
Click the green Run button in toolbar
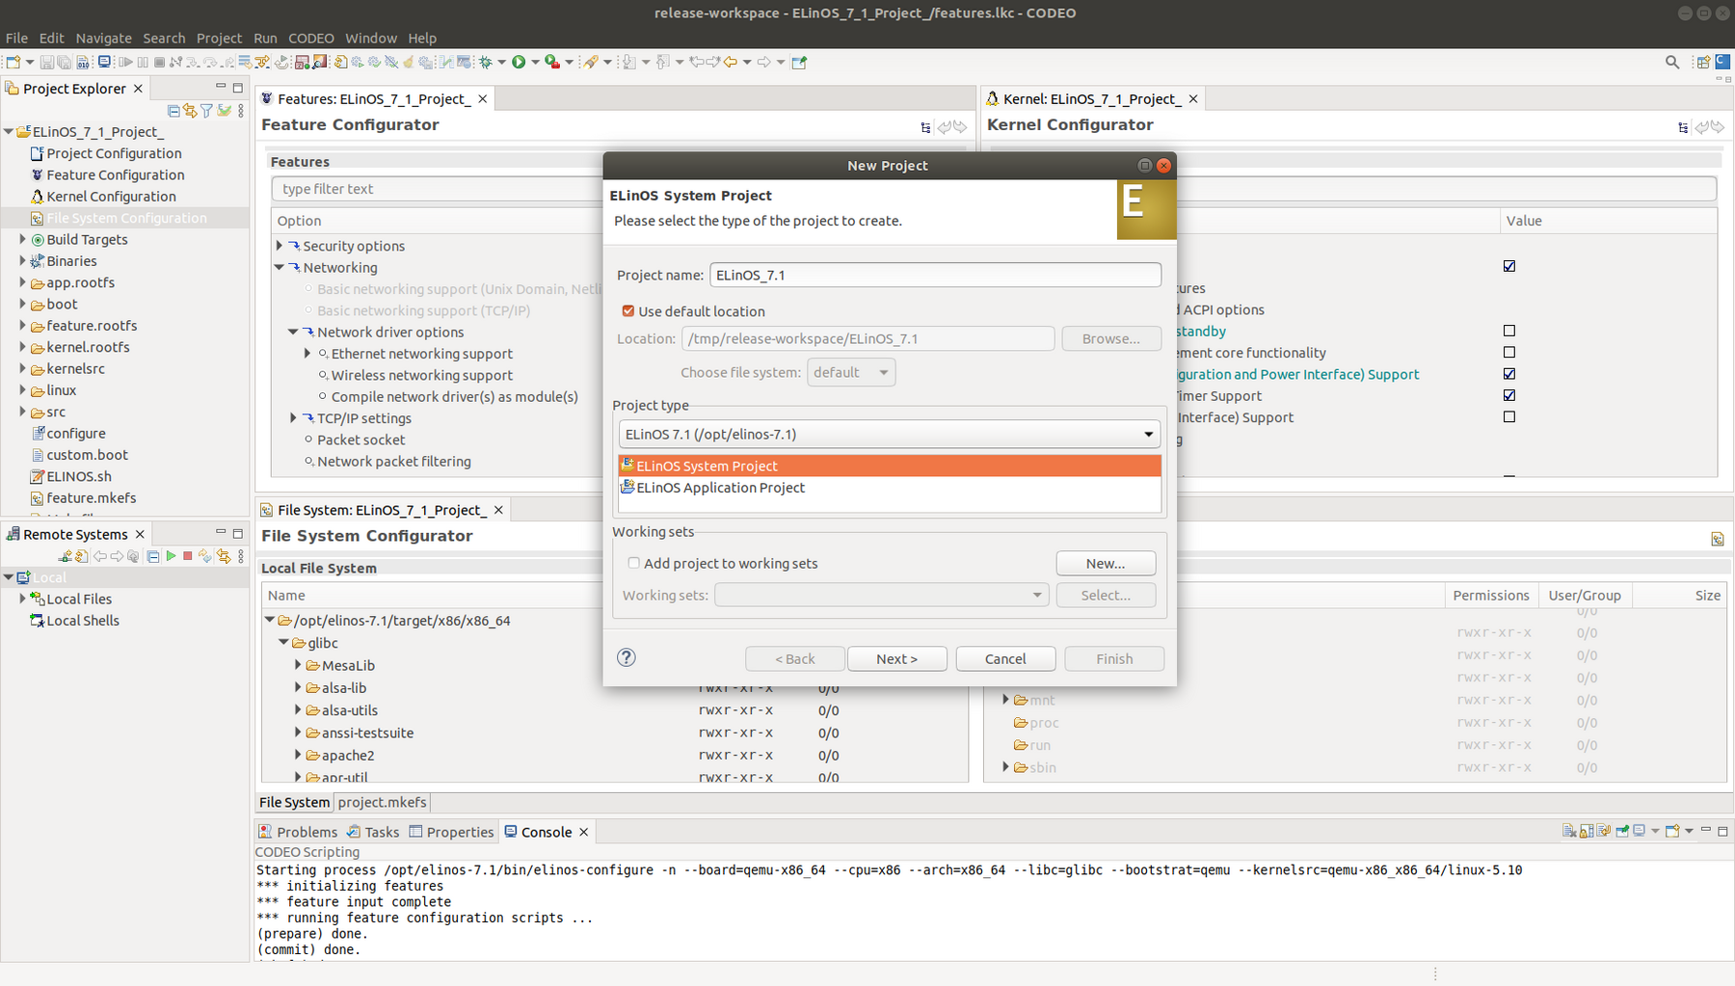pos(519,62)
